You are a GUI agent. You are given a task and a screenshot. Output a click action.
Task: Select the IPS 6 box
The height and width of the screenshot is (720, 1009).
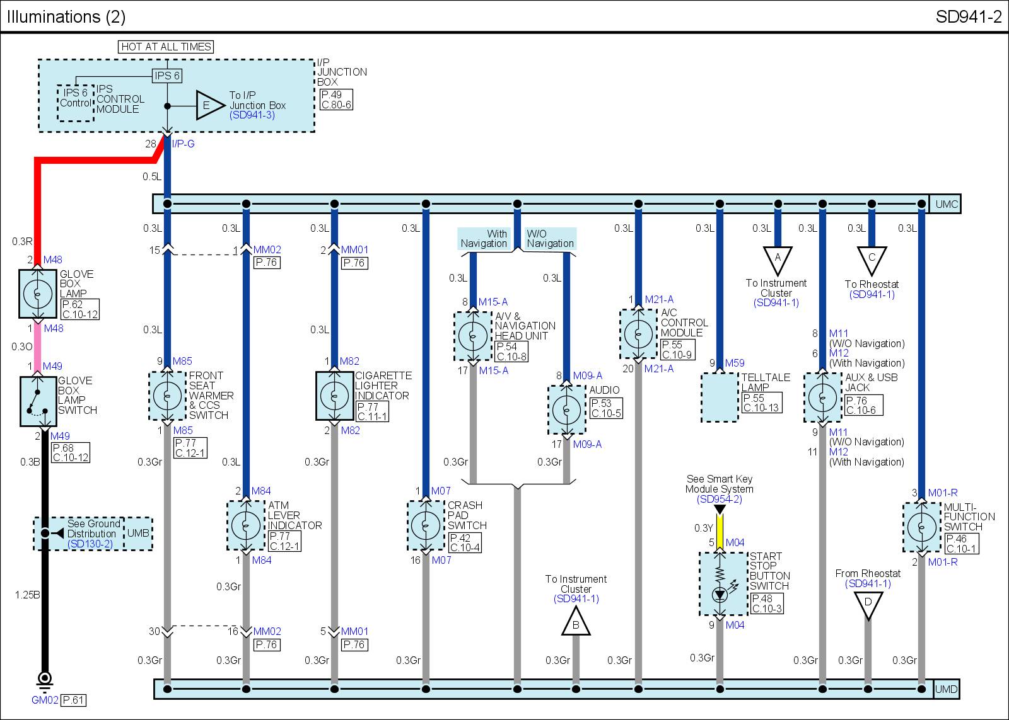tap(167, 76)
